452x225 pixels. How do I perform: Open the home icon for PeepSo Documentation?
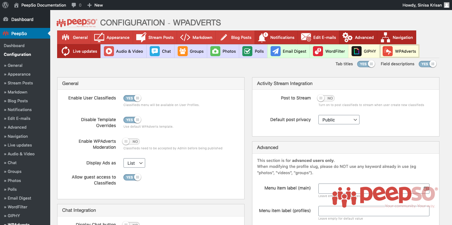pos(16,5)
